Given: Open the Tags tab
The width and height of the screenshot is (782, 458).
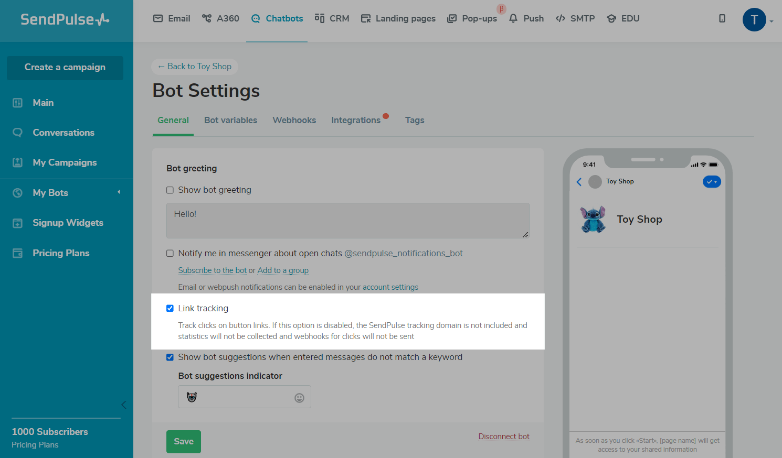Looking at the screenshot, I should pos(415,121).
